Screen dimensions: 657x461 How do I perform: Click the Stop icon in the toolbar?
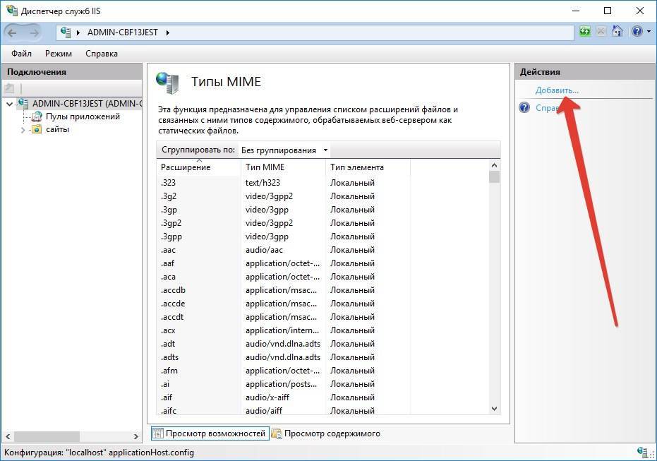coord(601,32)
